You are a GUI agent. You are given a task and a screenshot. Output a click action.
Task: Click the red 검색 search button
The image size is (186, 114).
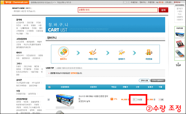163,10
